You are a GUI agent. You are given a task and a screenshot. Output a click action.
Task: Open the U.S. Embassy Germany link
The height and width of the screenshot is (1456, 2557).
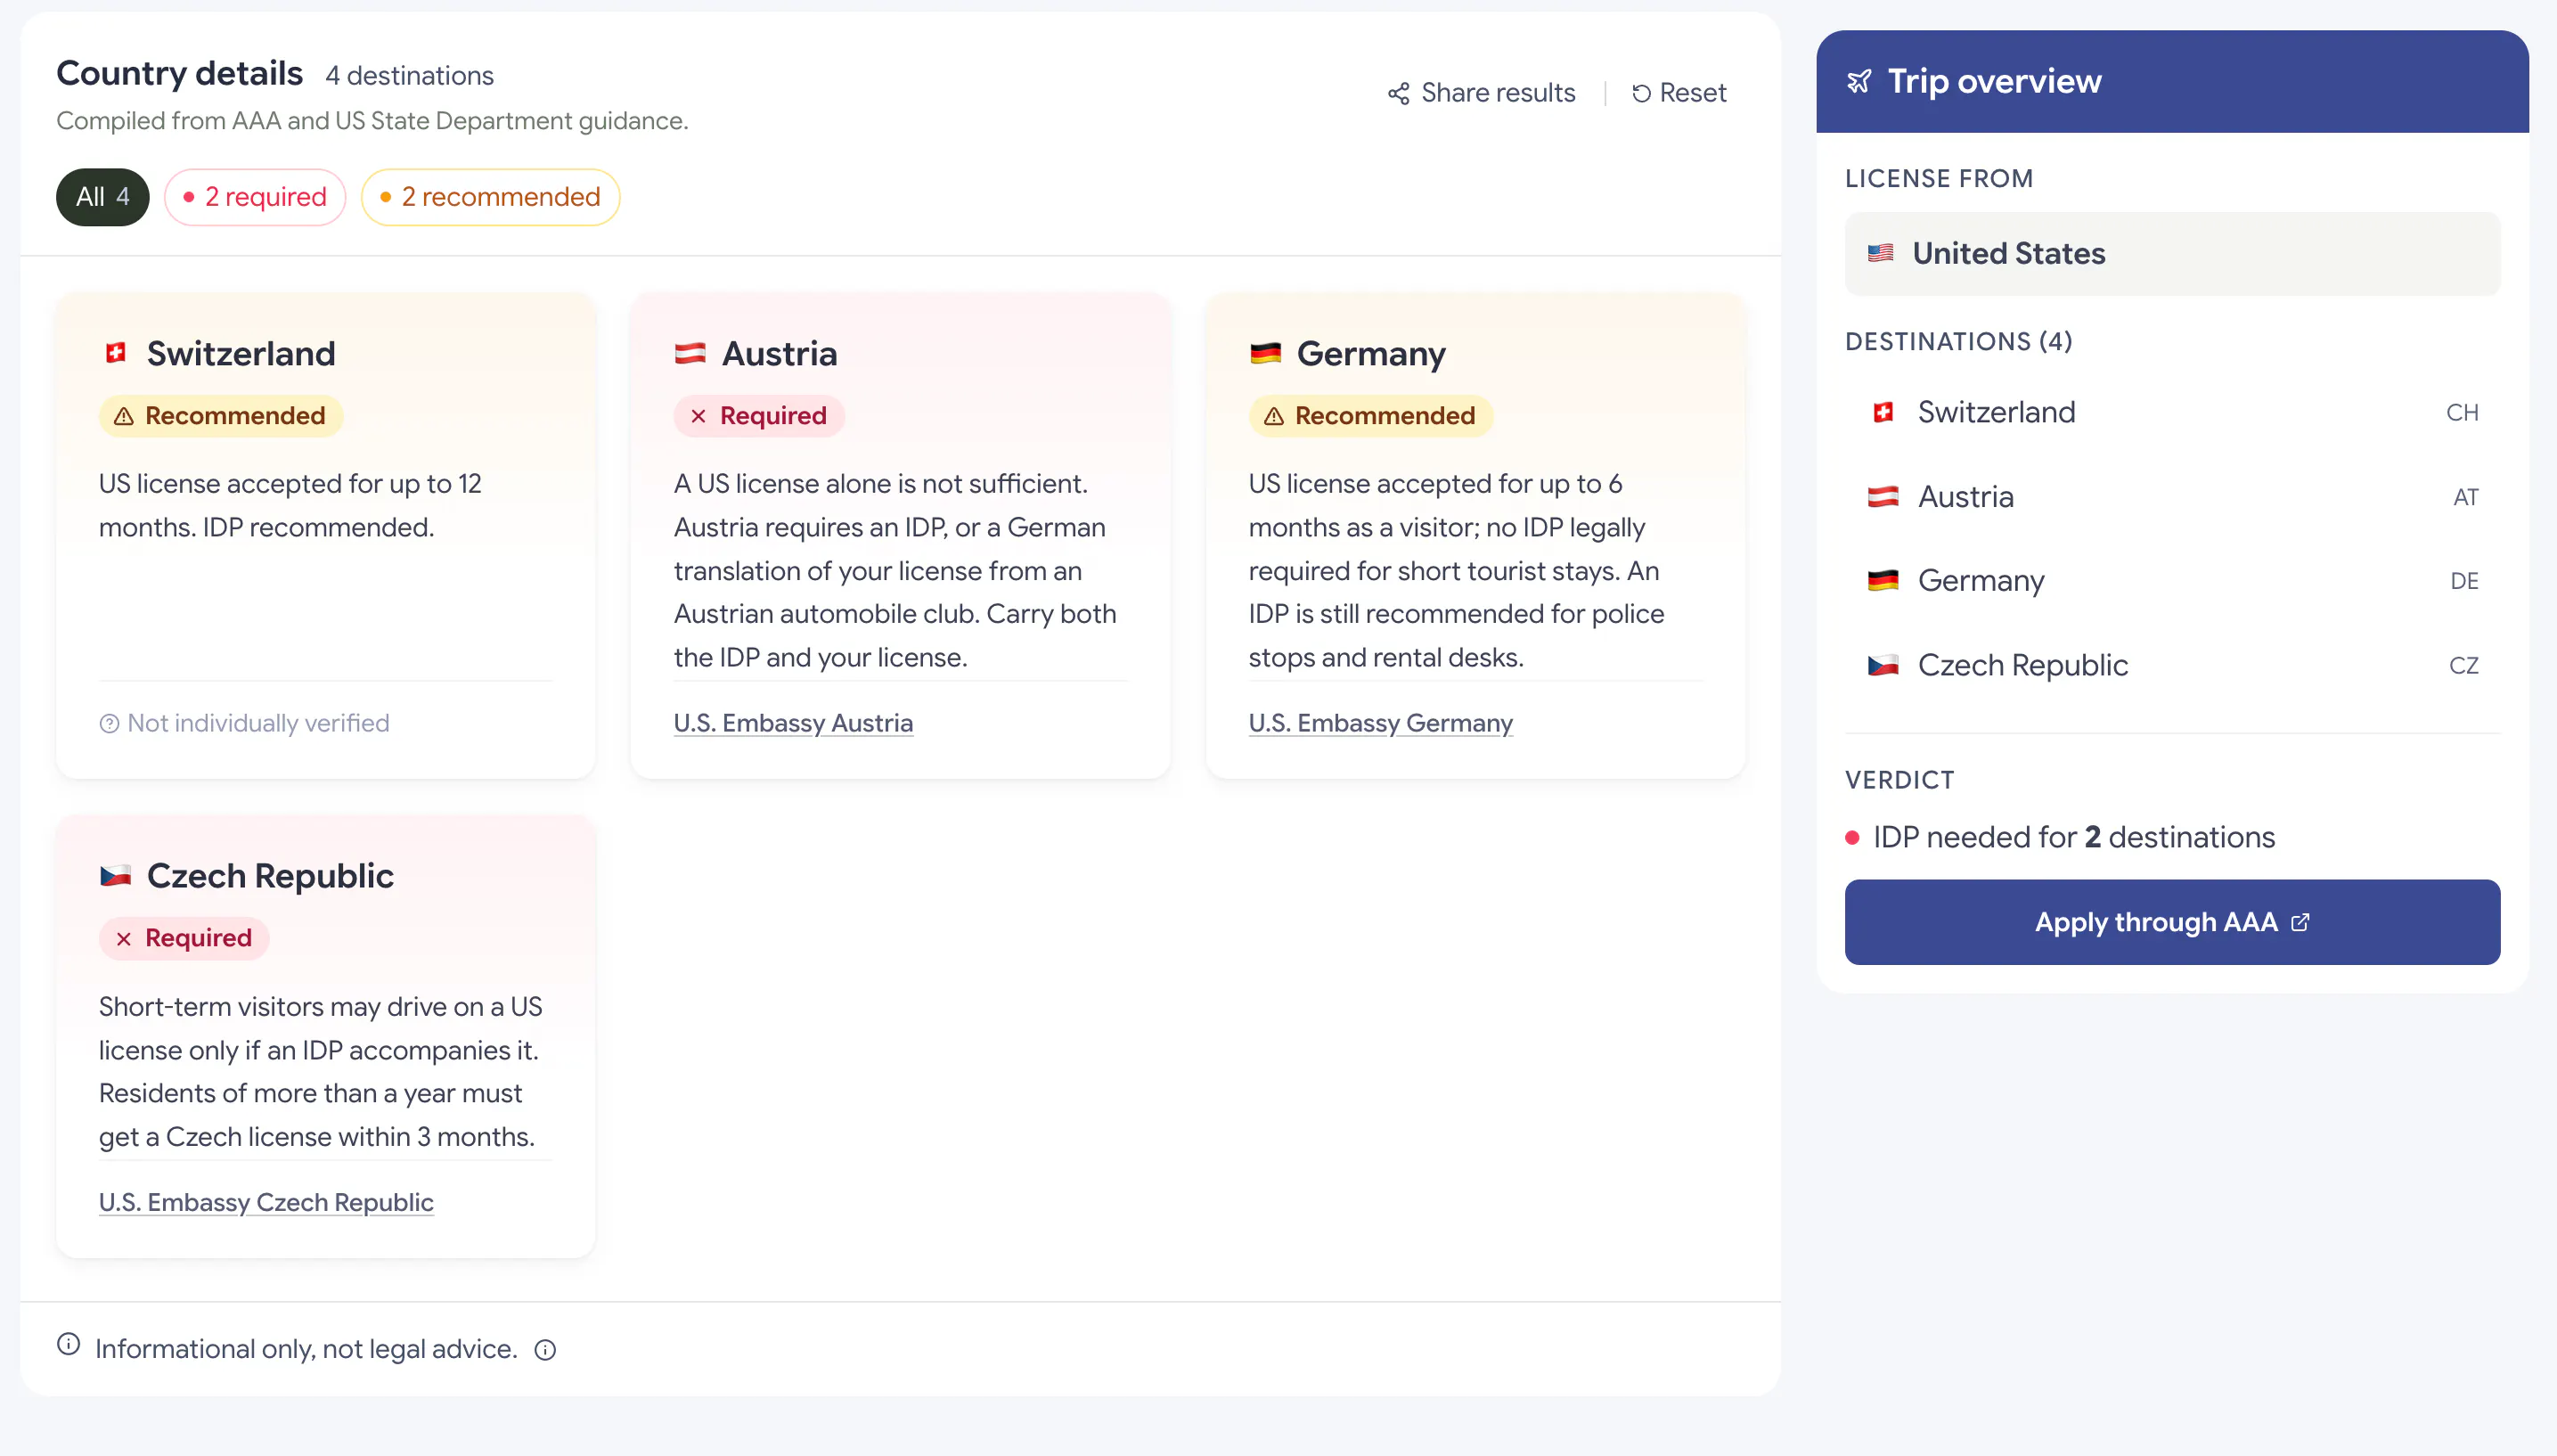[x=1380, y=723]
